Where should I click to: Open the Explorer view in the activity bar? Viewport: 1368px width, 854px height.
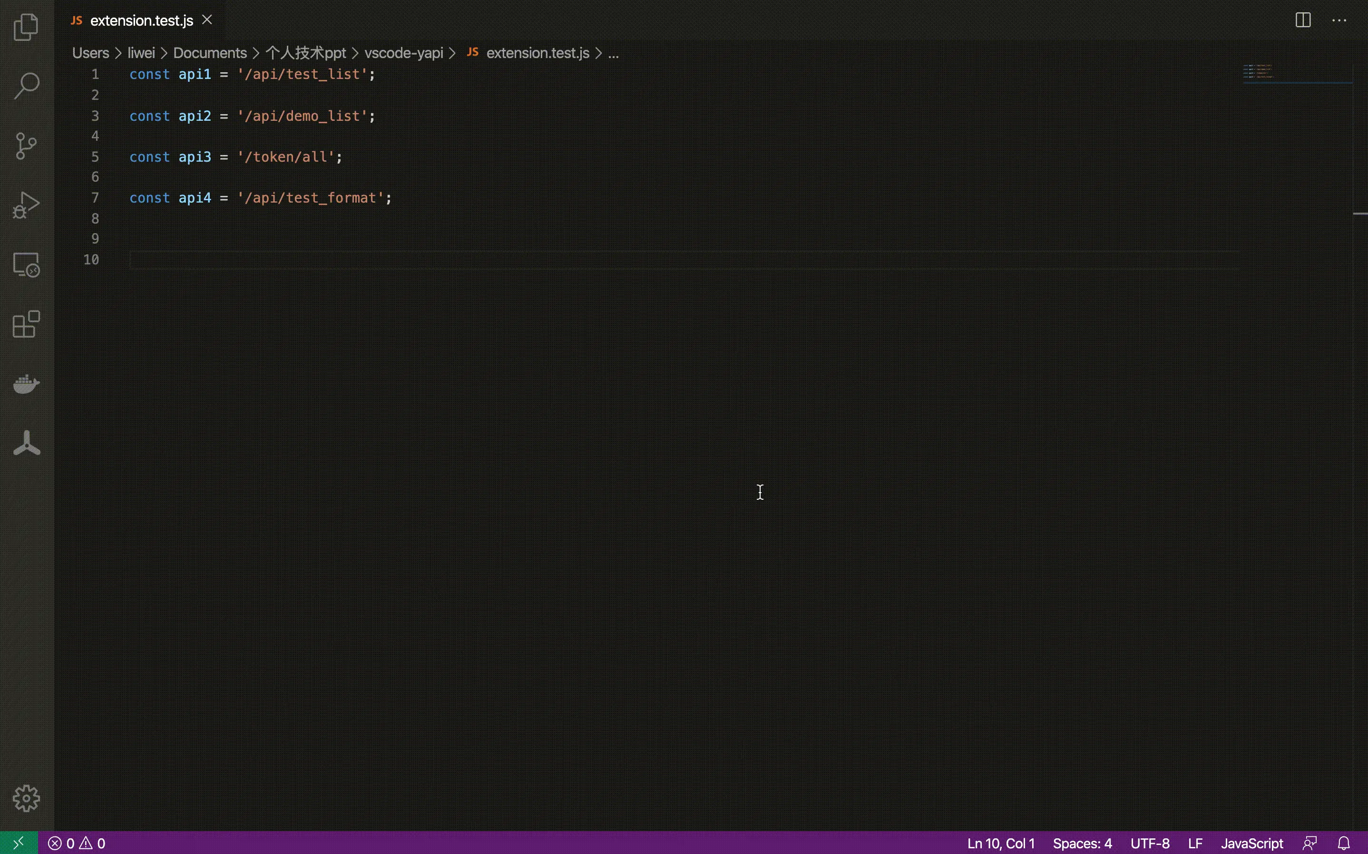point(26,27)
